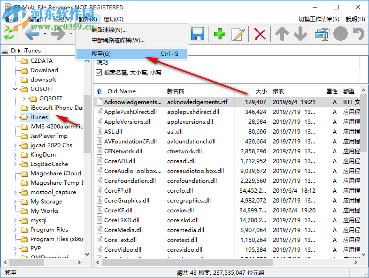This screenshot has height=278, width=369.
Task: Click the file icon of ASL.dll
Action: click(x=100, y=131)
